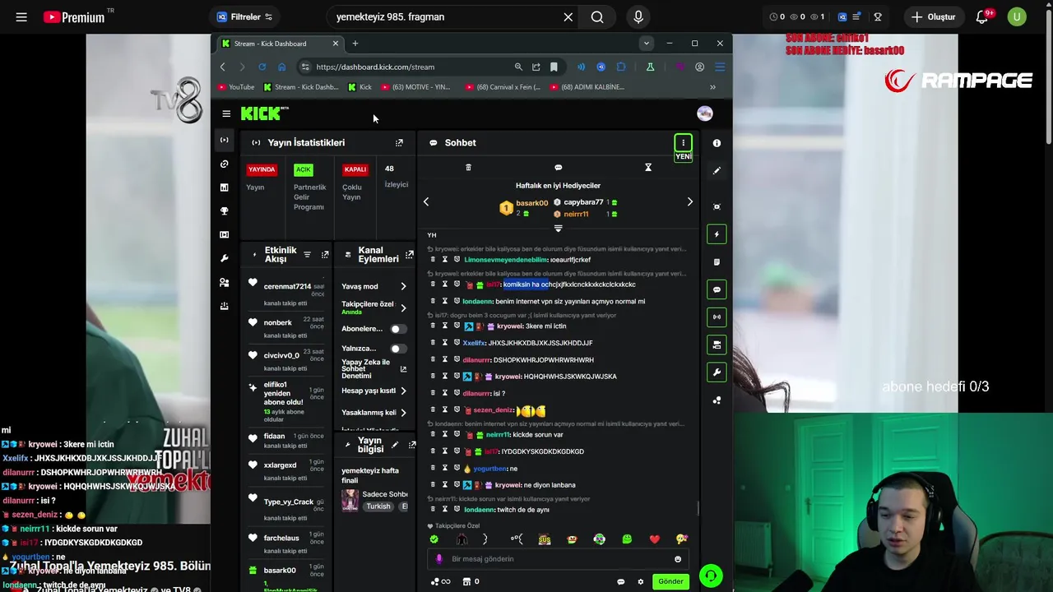Screen dimensions: 1053x592
Task: Pop out the Etkinlik Akışı panel
Action: 325,255
